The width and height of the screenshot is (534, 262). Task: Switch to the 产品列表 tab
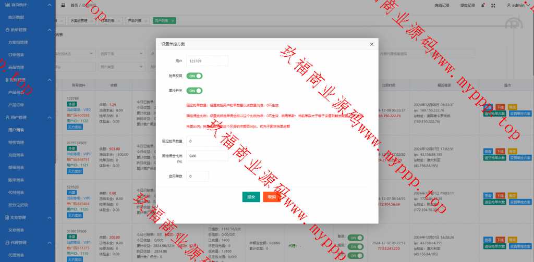click(133, 21)
